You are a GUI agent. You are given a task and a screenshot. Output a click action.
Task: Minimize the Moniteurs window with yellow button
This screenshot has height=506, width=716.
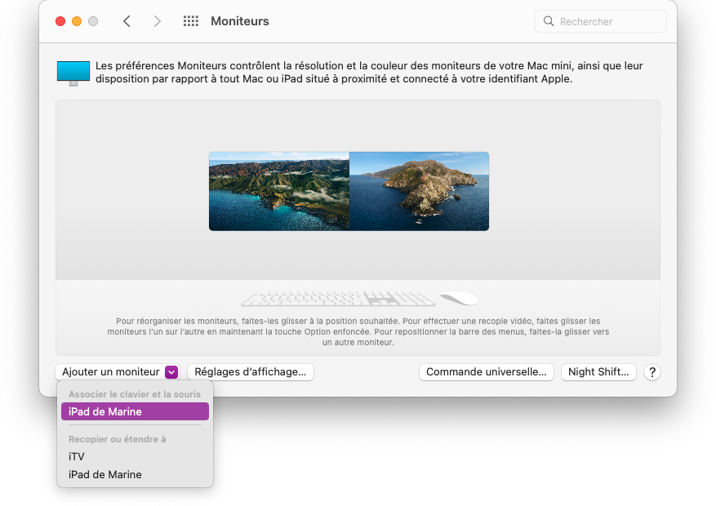click(x=77, y=21)
